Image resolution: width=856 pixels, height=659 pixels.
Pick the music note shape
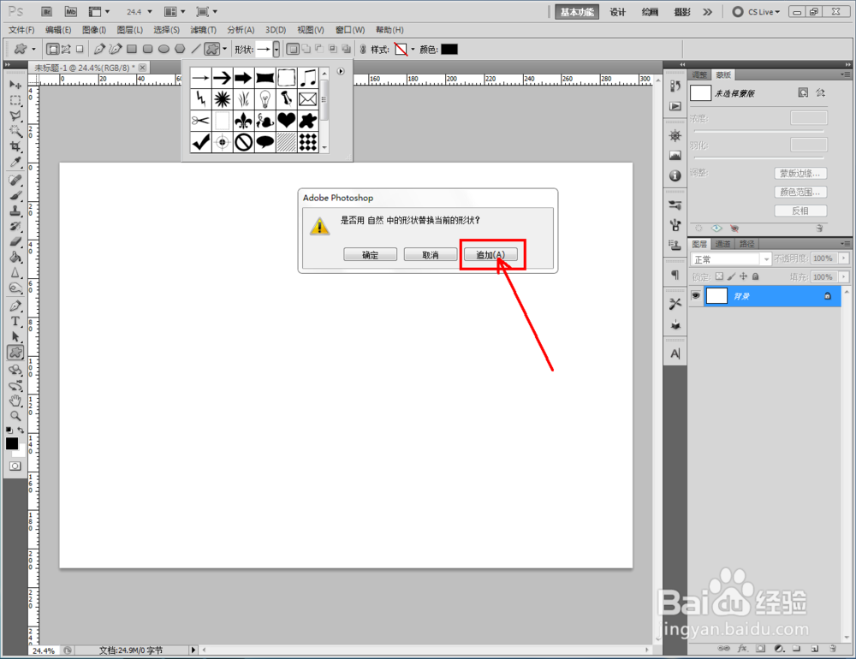click(308, 78)
